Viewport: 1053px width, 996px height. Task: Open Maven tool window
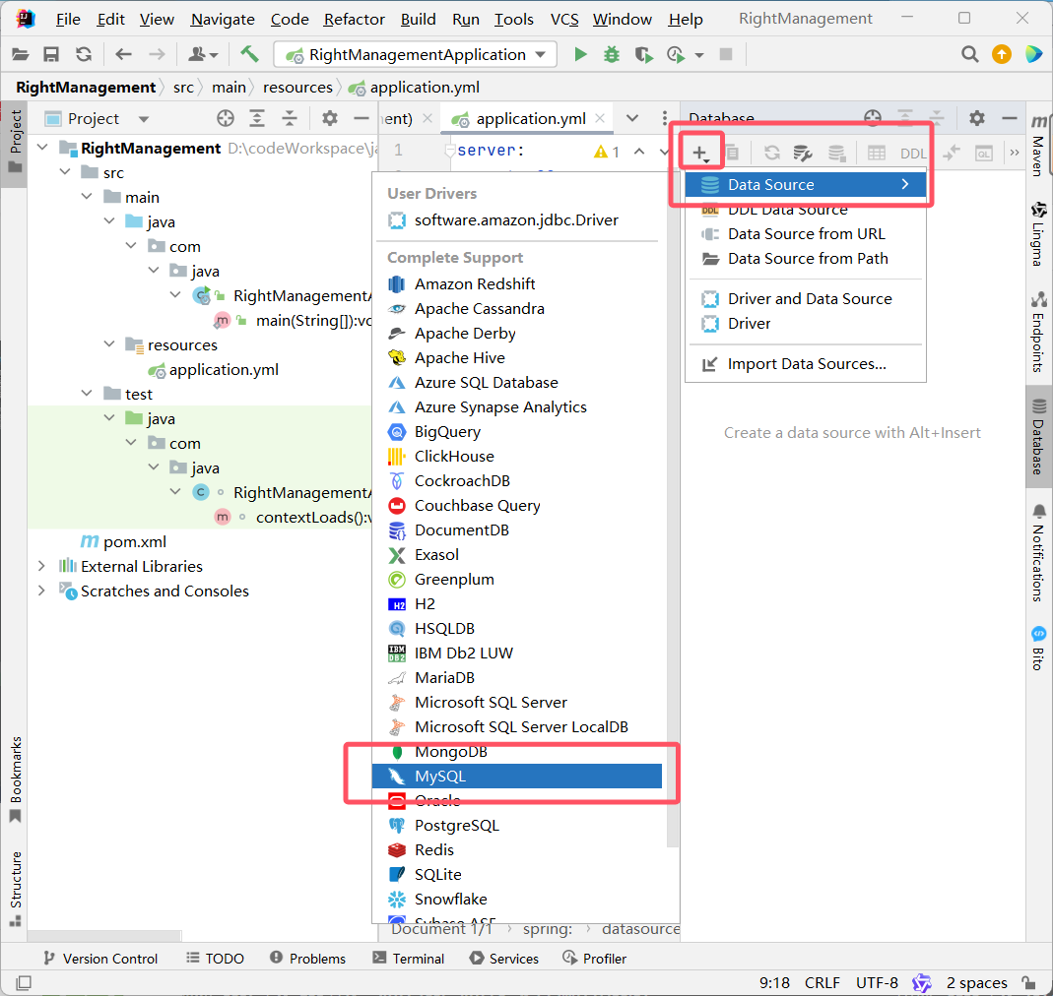pos(1039,145)
